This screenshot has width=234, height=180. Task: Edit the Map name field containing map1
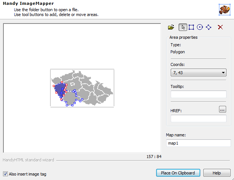click(198, 143)
